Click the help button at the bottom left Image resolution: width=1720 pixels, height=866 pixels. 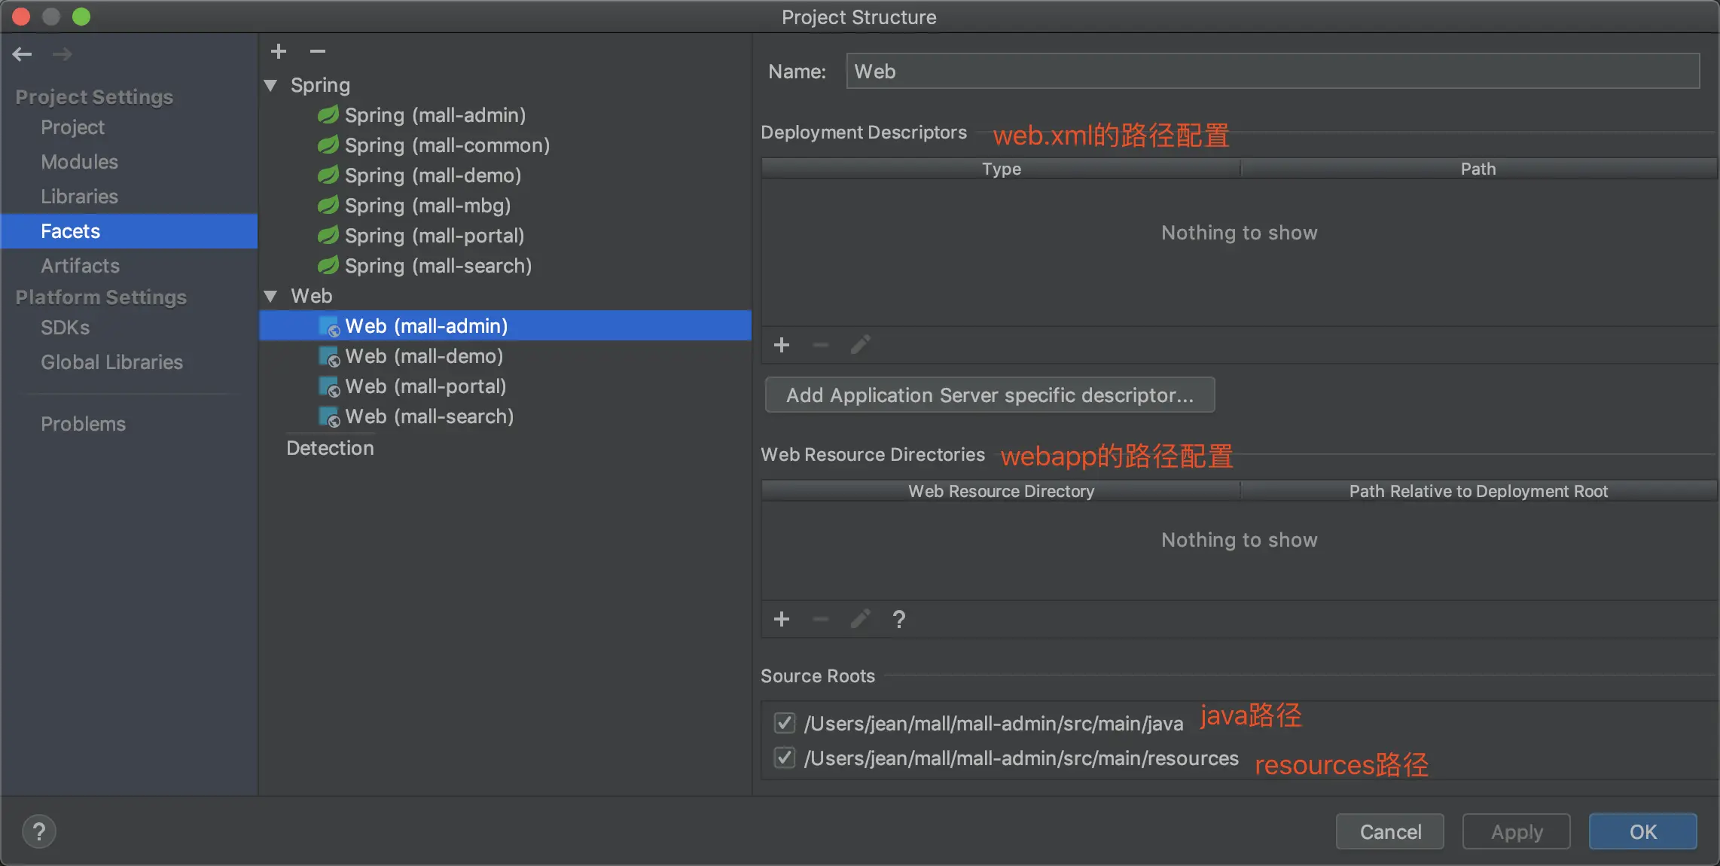coord(39,831)
